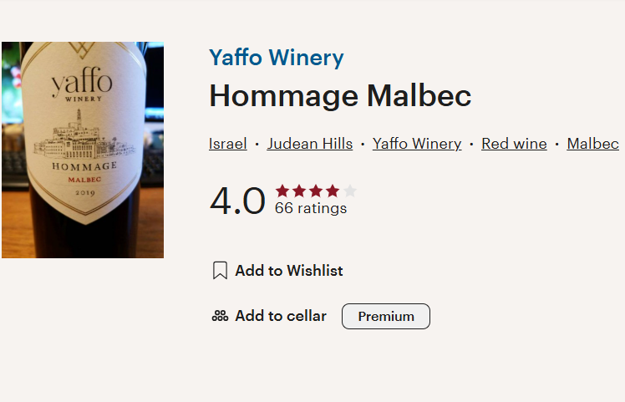The height and width of the screenshot is (402, 625).
Task: Click the bookmark icon beside Add to Wishlist
Action: tap(220, 271)
